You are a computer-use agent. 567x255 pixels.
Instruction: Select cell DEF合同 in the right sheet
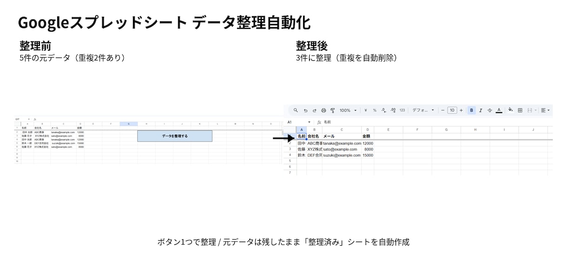(314, 155)
